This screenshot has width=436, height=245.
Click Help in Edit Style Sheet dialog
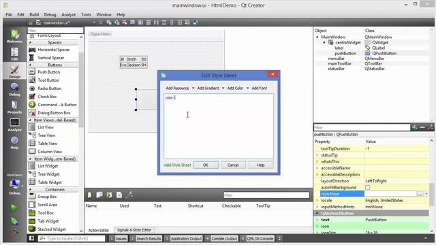260,165
